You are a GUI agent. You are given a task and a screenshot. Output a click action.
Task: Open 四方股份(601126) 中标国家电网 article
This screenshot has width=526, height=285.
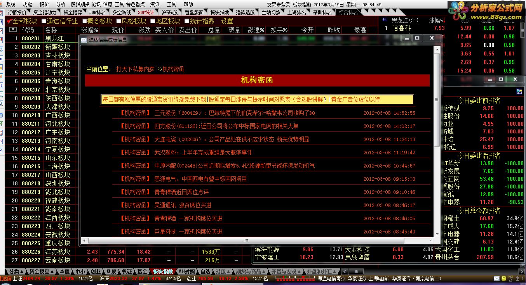[x=226, y=126]
